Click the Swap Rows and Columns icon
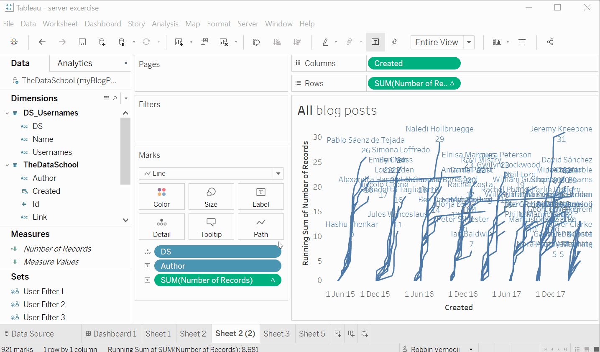The image size is (600, 352). pyautogui.click(x=257, y=42)
